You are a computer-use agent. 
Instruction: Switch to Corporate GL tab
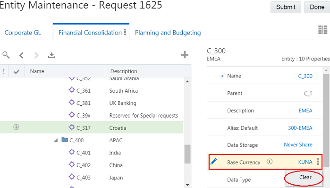(x=23, y=33)
